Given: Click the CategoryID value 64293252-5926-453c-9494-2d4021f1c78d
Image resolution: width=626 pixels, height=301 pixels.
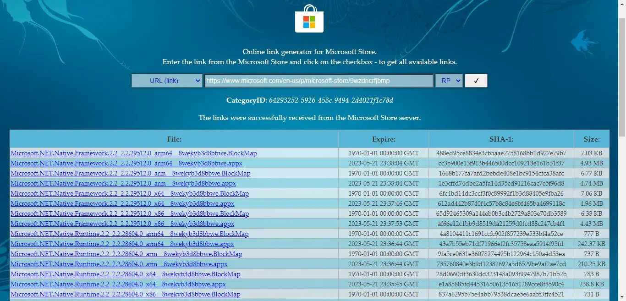Looking at the screenshot, I should click(331, 100).
